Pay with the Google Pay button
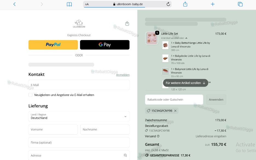This screenshot has width=256, height=160. pyautogui.click(x=105, y=45)
